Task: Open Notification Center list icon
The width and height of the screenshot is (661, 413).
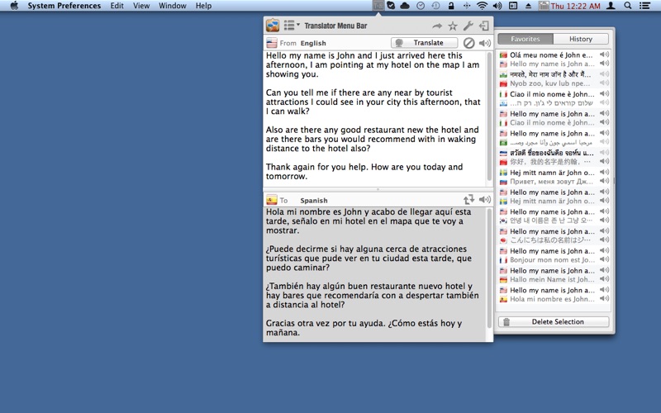Action: pyautogui.click(x=644, y=6)
